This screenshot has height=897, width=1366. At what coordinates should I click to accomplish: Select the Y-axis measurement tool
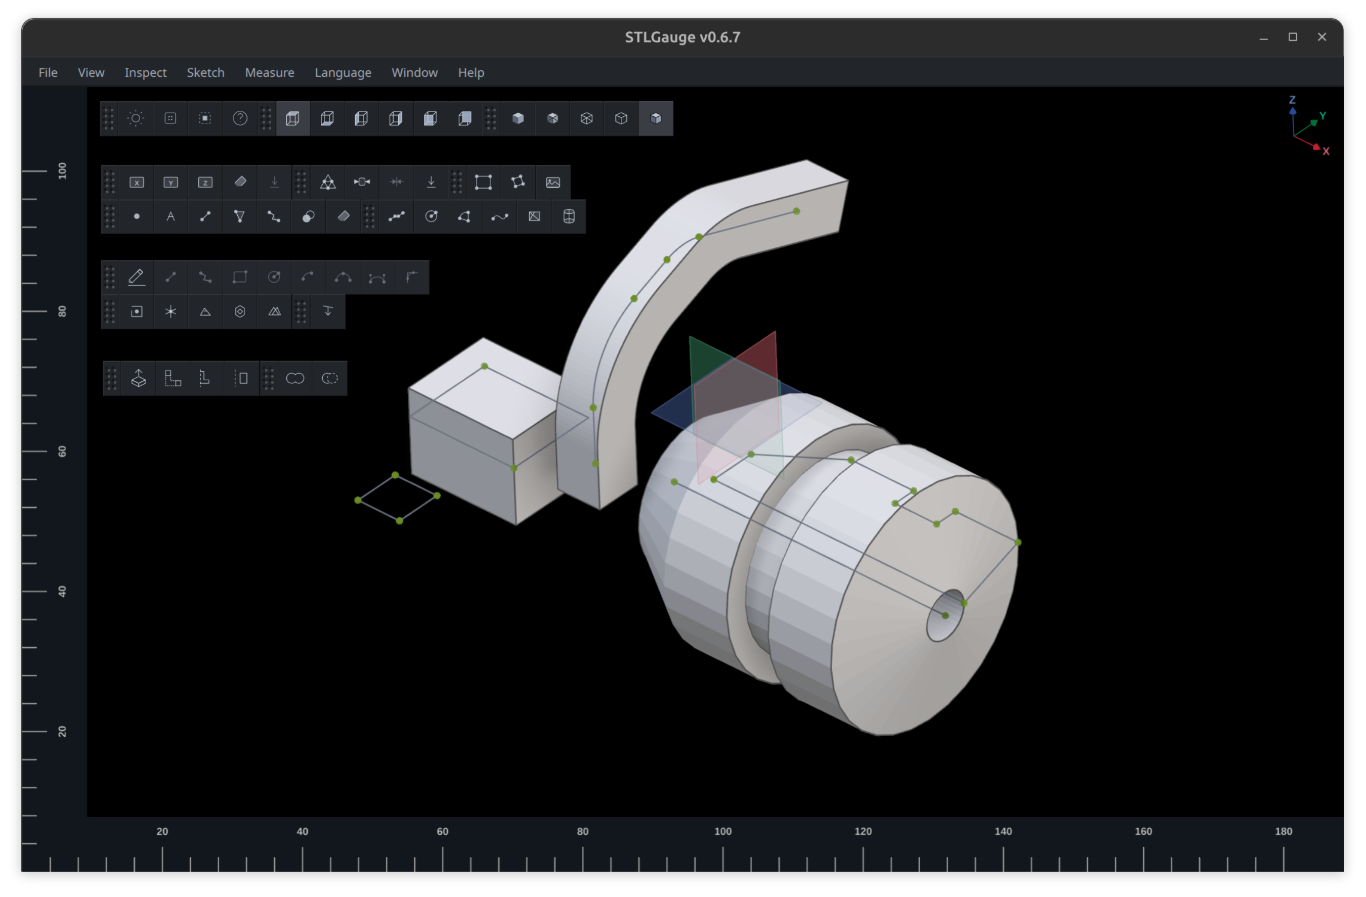click(170, 182)
